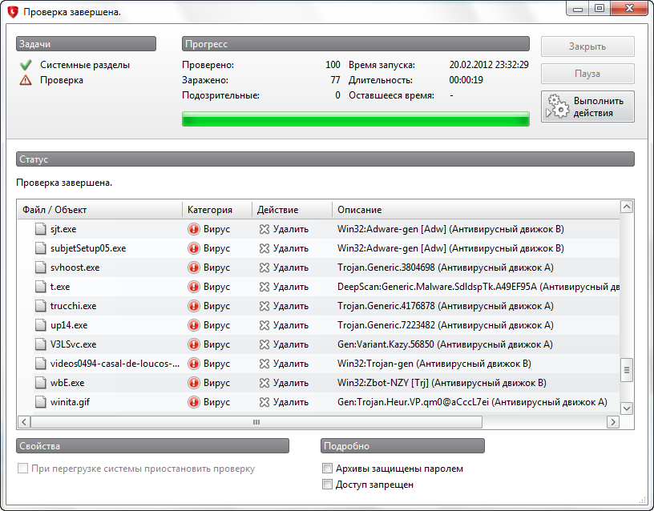Image resolution: width=654 pixels, height=511 pixels.
Task: Click red virus alert icon in svhoost.exe row
Action: 193,268
